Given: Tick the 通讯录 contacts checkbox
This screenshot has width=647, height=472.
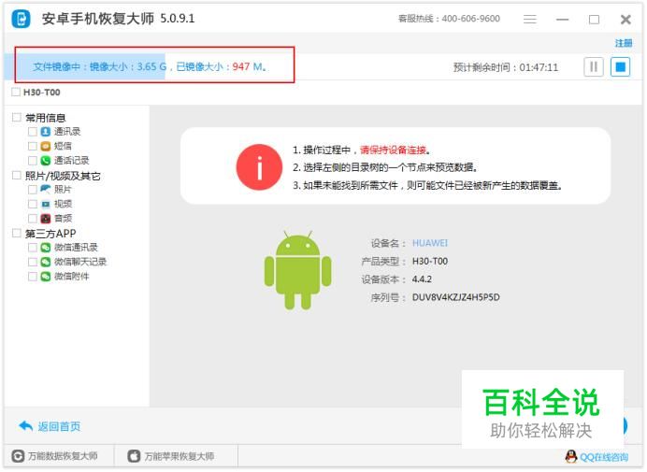Looking at the screenshot, I should tap(33, 132).
